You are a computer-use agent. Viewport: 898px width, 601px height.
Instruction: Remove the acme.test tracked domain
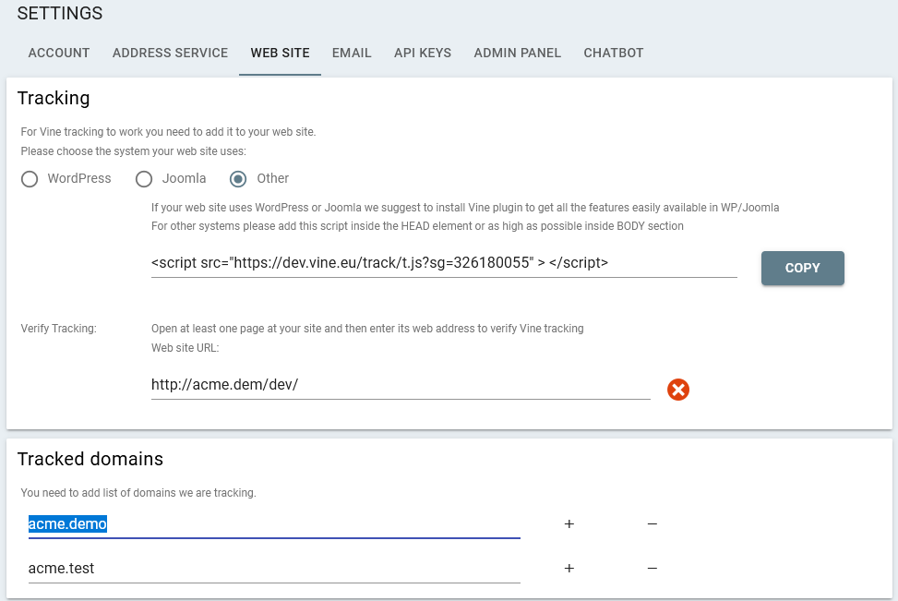[x=652, y=569]
